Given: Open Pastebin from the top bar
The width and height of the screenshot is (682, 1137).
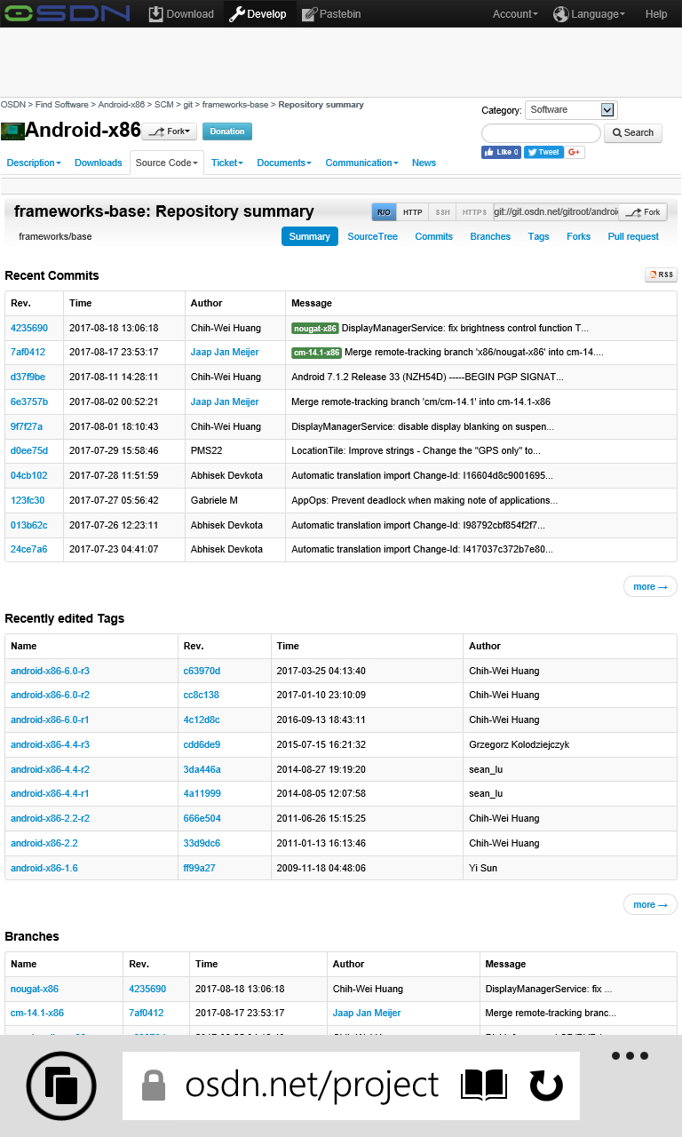Looking at the screenshot, I should pos(332,13).
